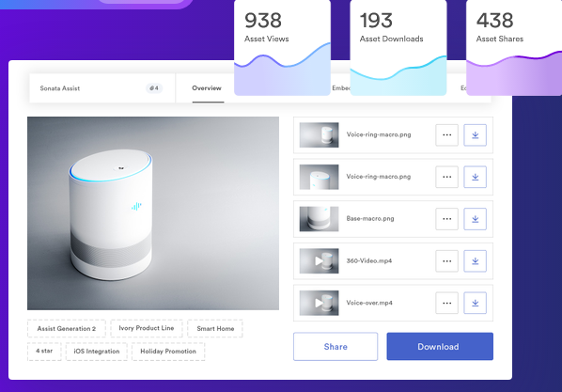Open the Base-macro.png thumbnail
The width and height of the screenshot is (562, 392).
(319, 219)
